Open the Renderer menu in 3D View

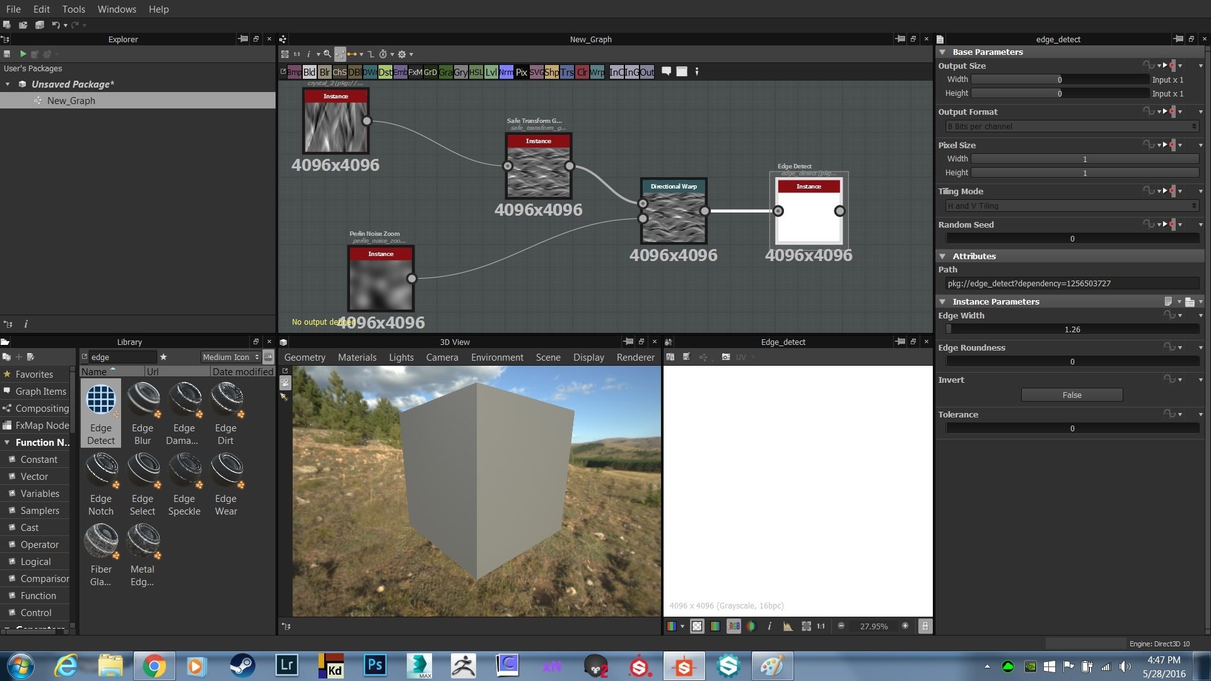click(635, 358)
